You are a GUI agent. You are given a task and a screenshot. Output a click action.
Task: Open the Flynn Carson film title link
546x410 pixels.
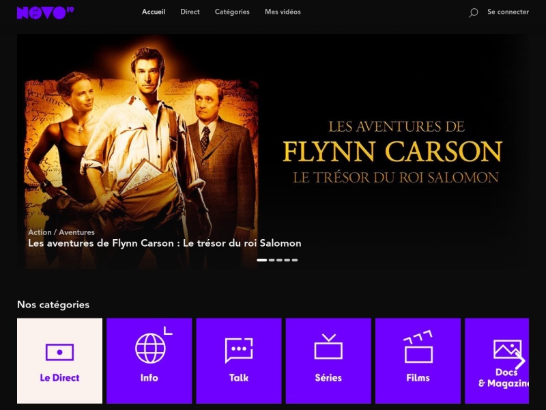click(x=164, y=243)
